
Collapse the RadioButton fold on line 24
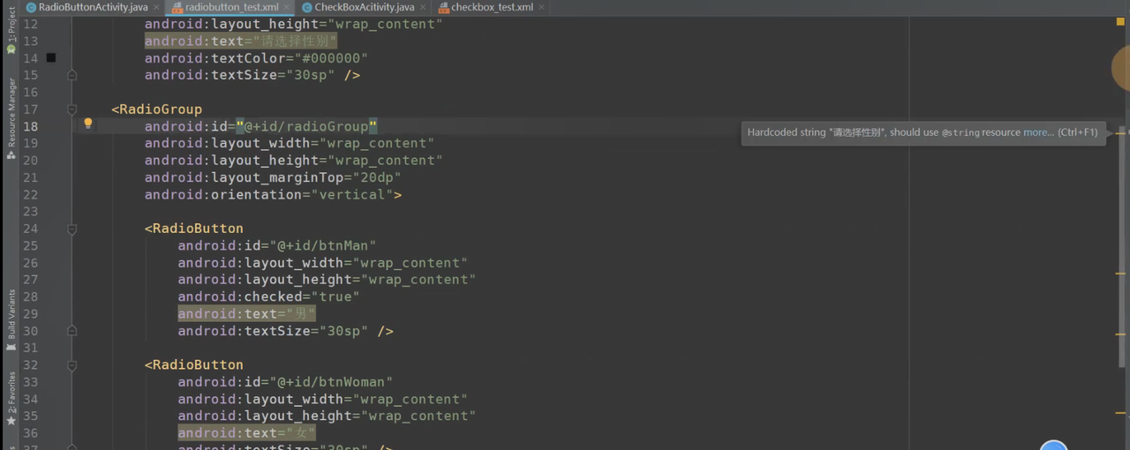(x=72, y=229)
